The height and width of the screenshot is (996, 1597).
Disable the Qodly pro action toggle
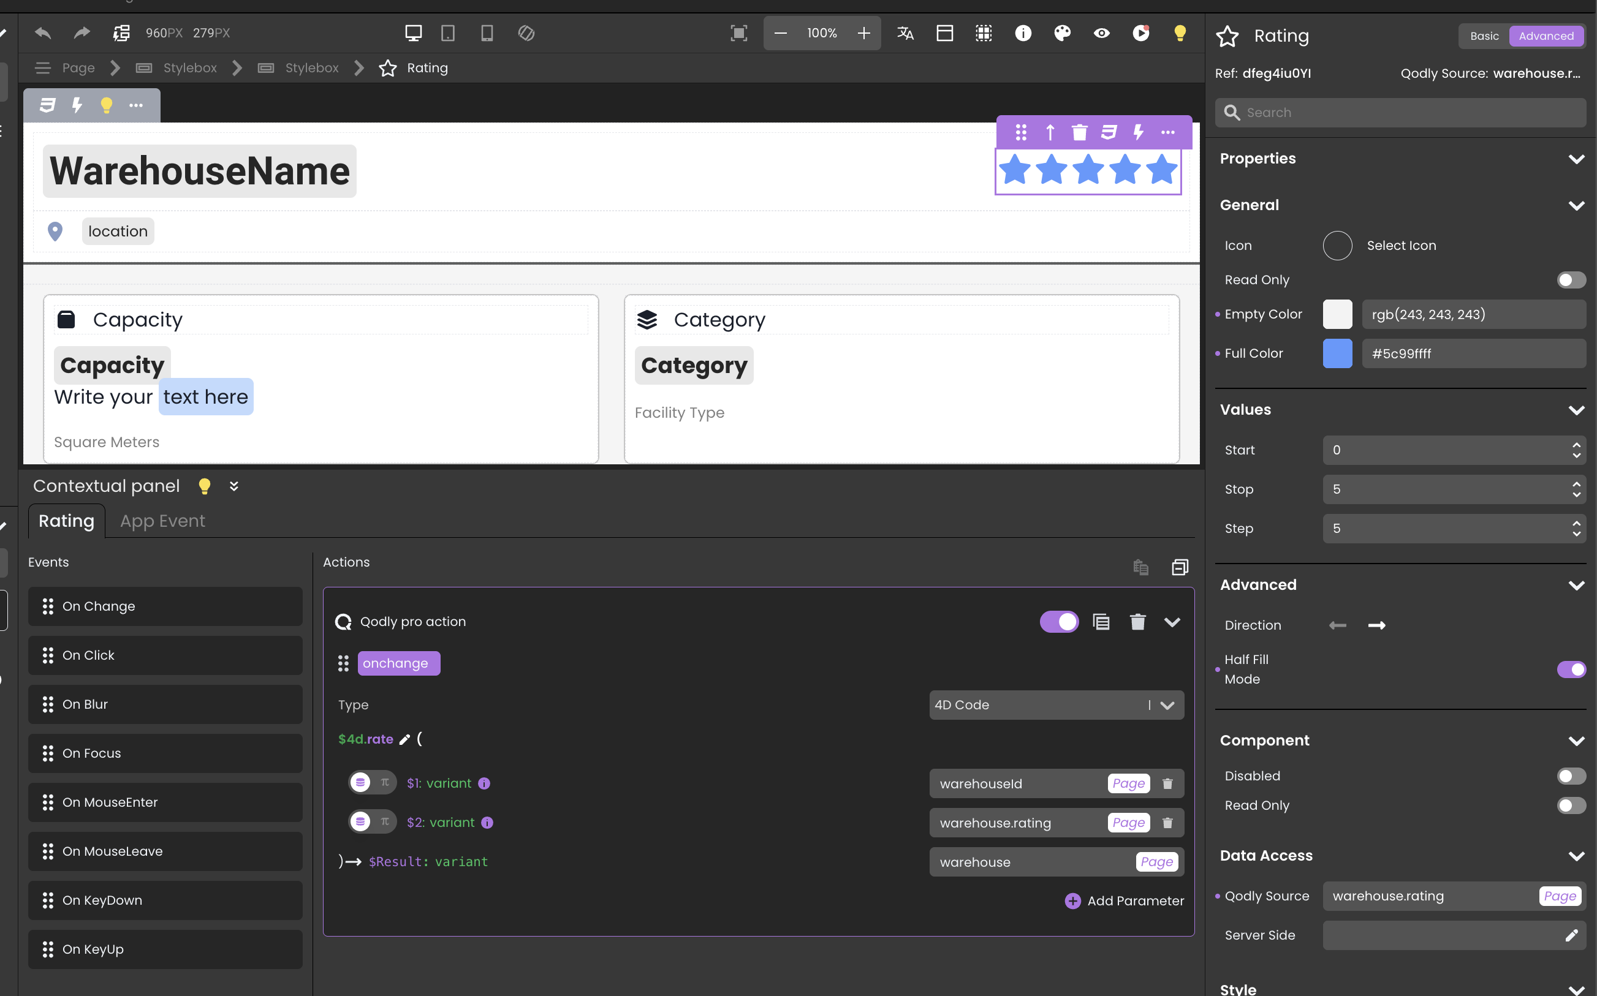click(x=1059, y=622)
